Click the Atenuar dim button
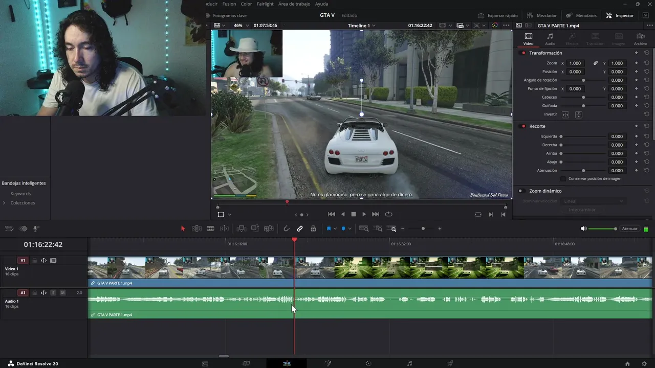The height and width of the screenshot is (368, 655). [x=629, y=228]
